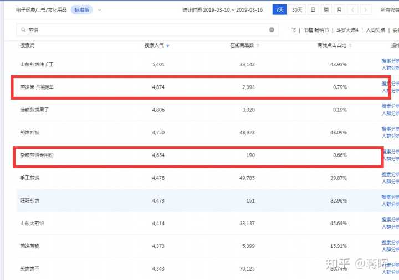Sort by 商城点击占比 column arrow

[x=350, y=45]
